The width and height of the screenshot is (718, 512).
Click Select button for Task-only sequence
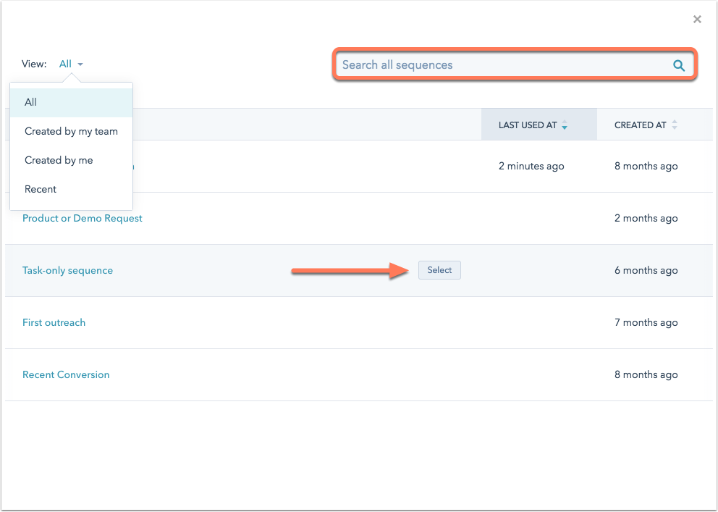point(439,270)
